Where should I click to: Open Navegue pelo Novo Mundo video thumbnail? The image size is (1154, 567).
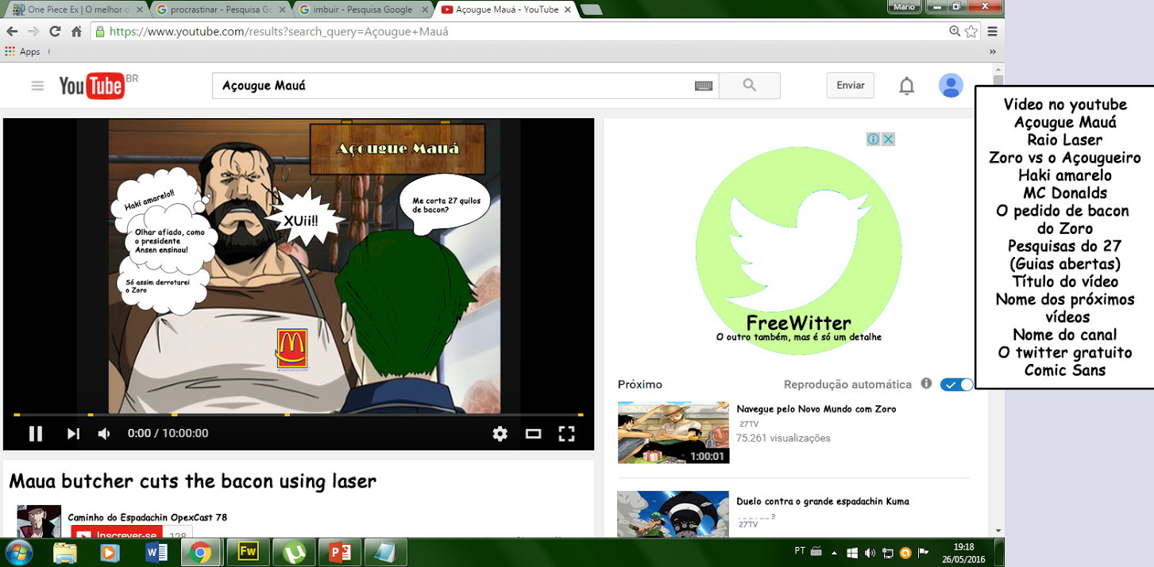point(673,432)
